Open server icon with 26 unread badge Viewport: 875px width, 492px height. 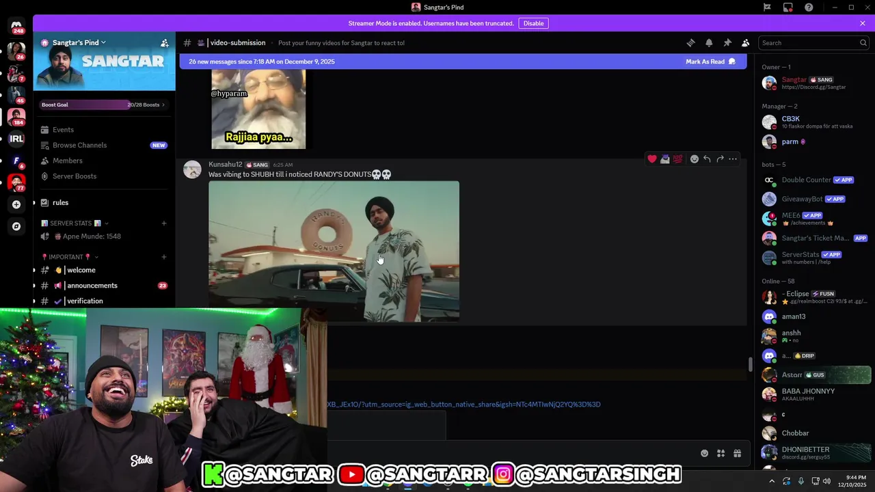(x=16, y=51)
